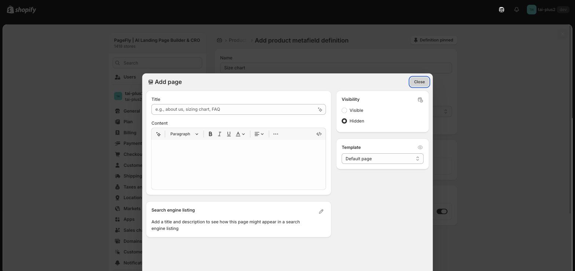Click the metafields breadcrumb home icon

219,40
